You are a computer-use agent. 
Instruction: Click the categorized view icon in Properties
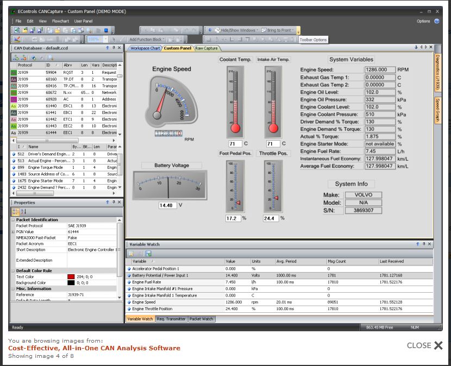(16, 211)
